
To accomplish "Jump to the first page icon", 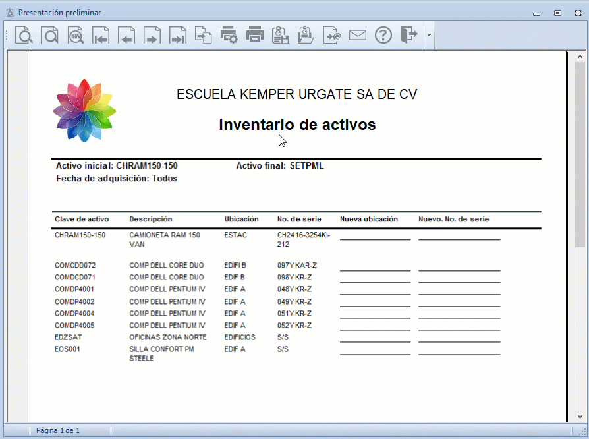I will click(x=101, y=35).
